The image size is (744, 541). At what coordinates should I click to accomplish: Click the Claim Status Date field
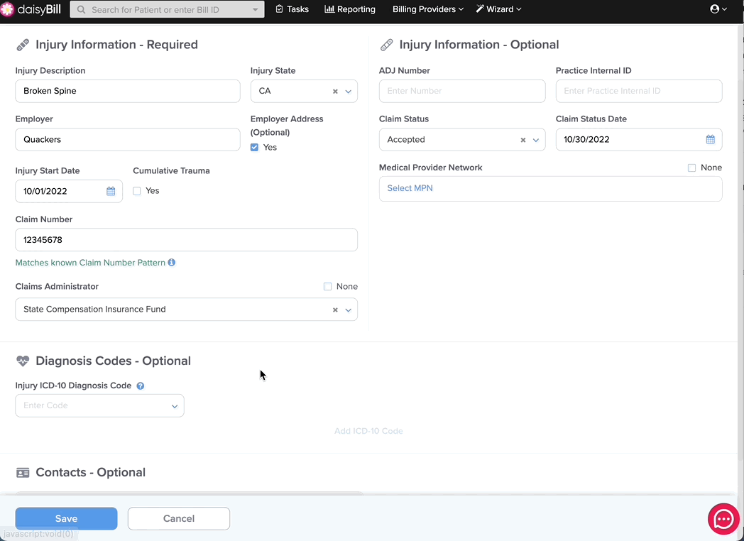point(639,140)
